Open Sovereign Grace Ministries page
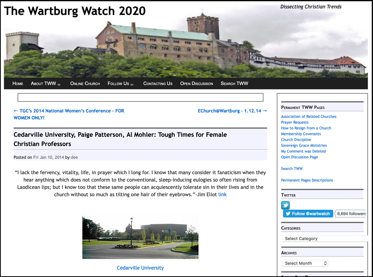 (x=304, y=146)
